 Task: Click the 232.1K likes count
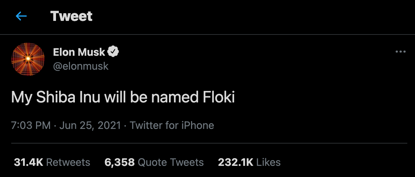(x=235, y=162)
